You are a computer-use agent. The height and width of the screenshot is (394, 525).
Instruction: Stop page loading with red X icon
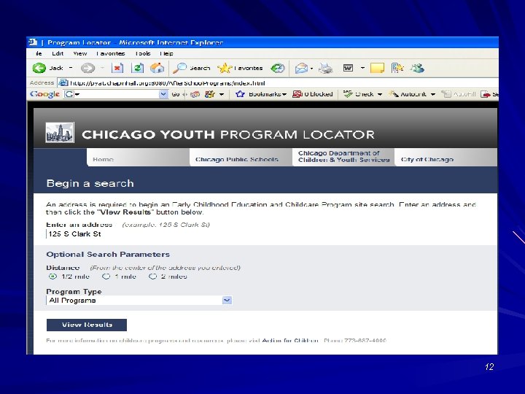point(117,68)
